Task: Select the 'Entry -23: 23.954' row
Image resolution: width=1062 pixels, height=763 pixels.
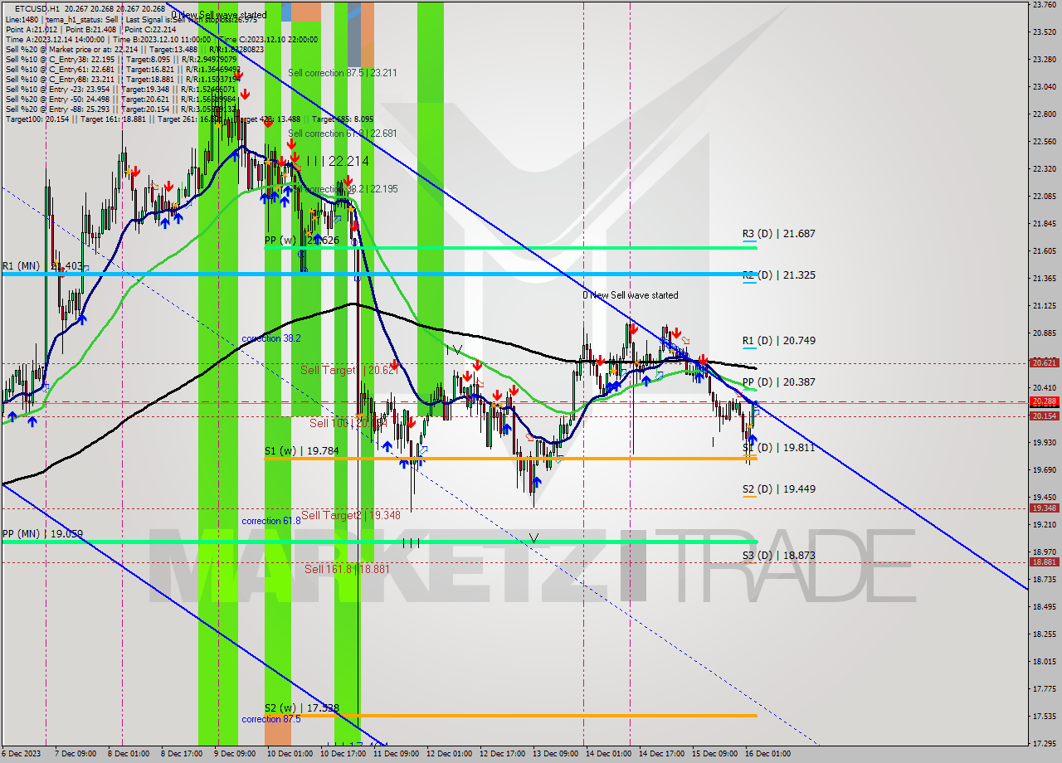Action: [121, 89]
